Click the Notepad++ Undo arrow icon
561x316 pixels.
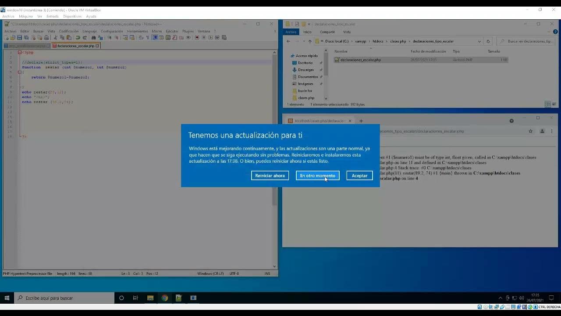78,37
